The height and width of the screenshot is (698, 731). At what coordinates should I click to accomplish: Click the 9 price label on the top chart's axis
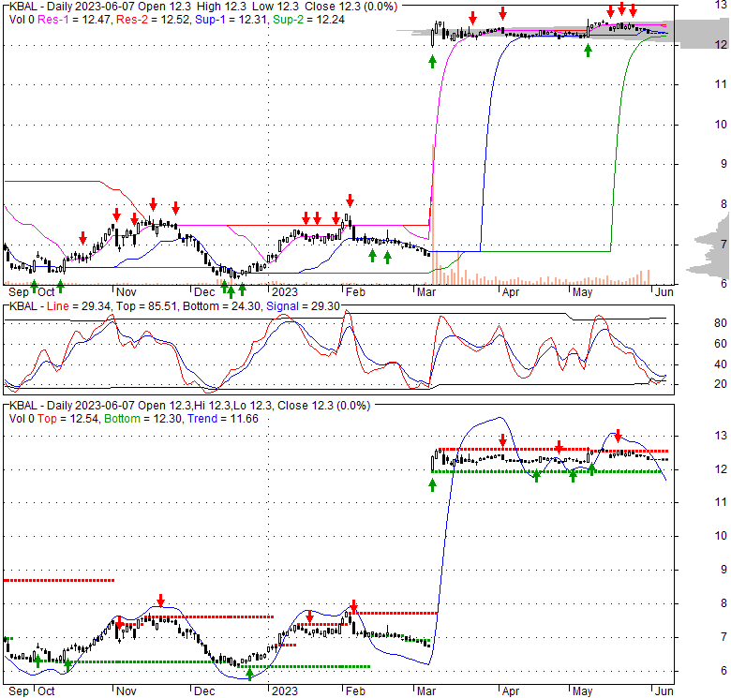[x=724, y=164]
